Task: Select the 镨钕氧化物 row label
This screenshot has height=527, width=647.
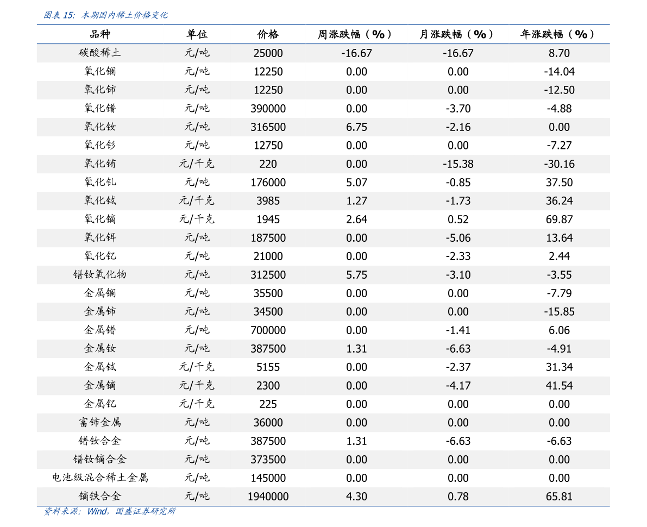Action: (x=100, y=275)
